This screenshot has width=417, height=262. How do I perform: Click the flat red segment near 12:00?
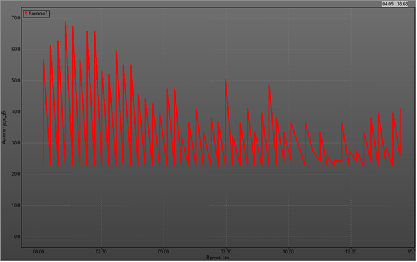338,161
